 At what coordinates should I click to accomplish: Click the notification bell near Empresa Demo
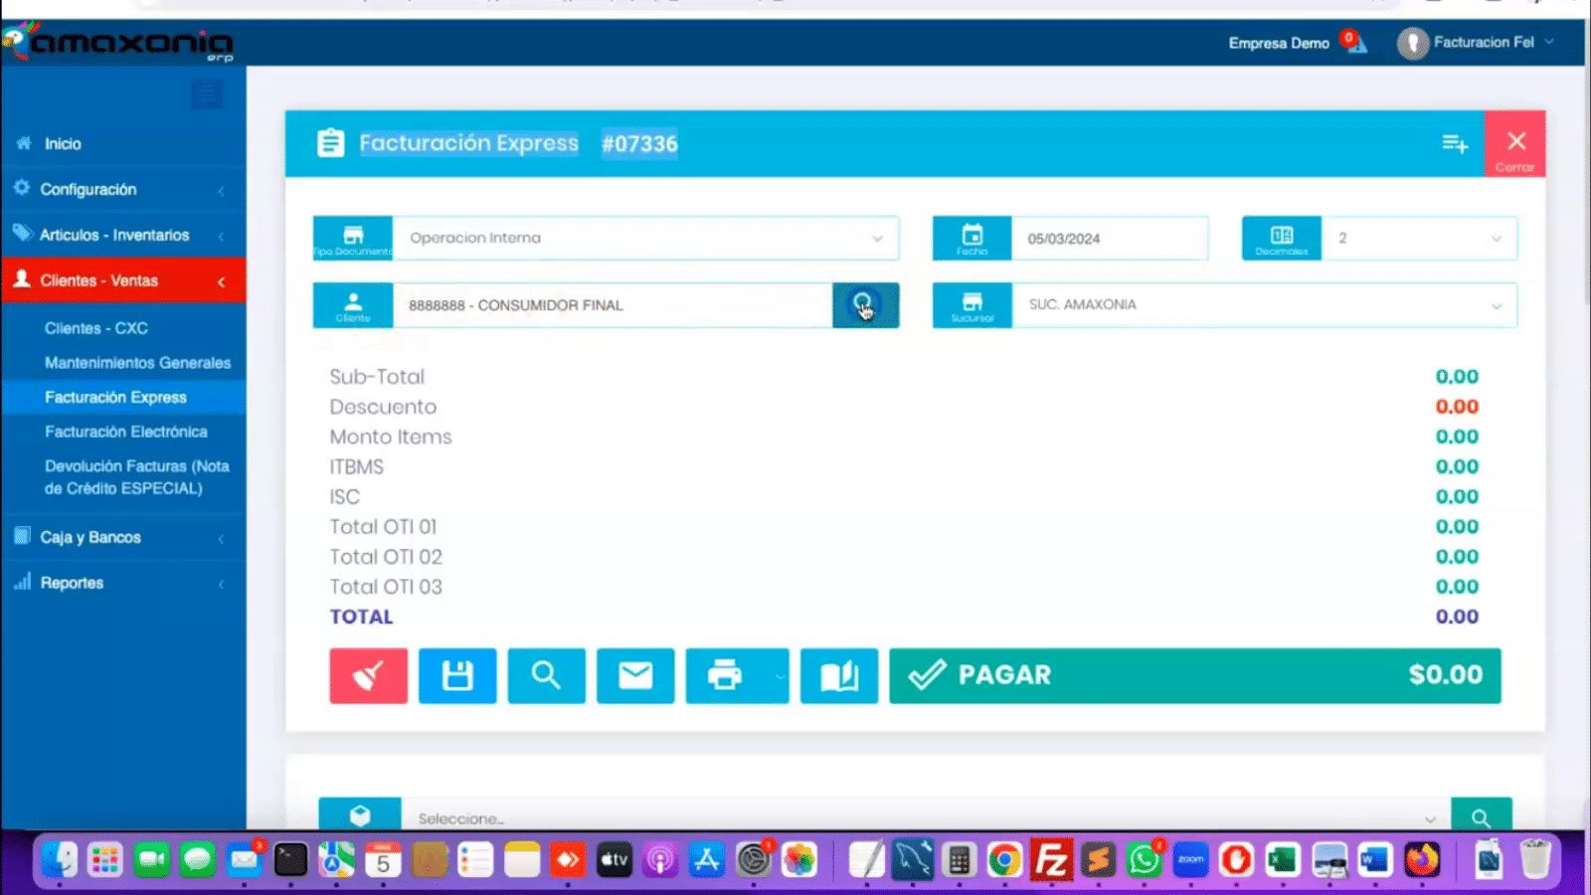click(x=1355, y=43)
